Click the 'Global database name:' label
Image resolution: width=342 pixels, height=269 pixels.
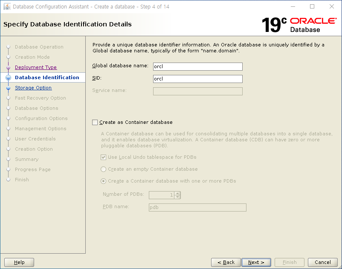(120, 66)
